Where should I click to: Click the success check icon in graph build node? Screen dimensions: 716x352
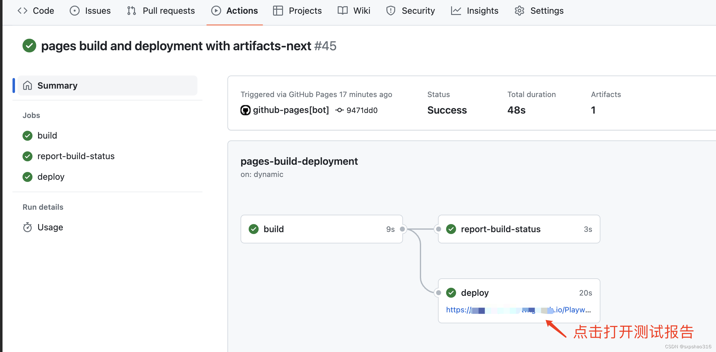(254, 229)
